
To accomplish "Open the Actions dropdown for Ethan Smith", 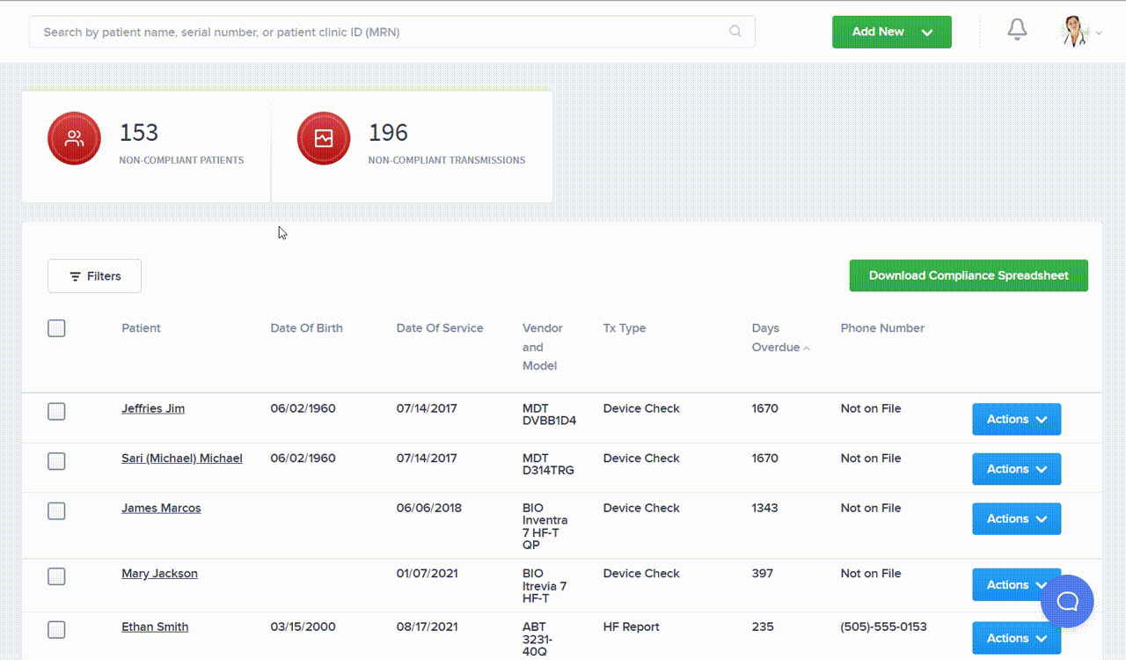I will 1016,637.
